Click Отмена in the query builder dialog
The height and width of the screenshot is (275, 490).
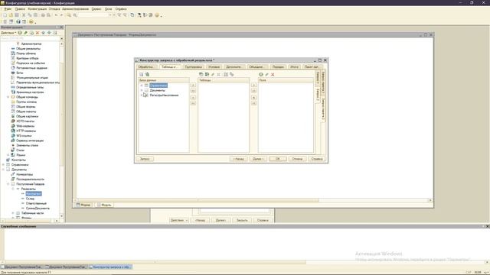pyautogui.click(x=297, y=159)
